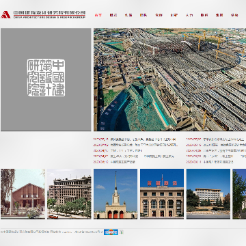Open the last news headline in right column

pyautogui.click(x=218, y=162)
